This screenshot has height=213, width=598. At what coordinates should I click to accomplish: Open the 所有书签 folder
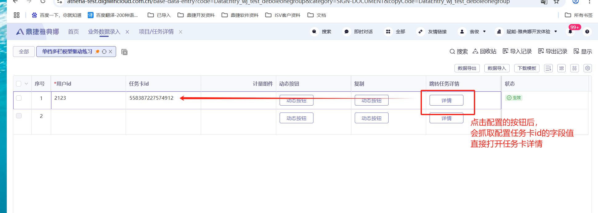click(579, 15)
